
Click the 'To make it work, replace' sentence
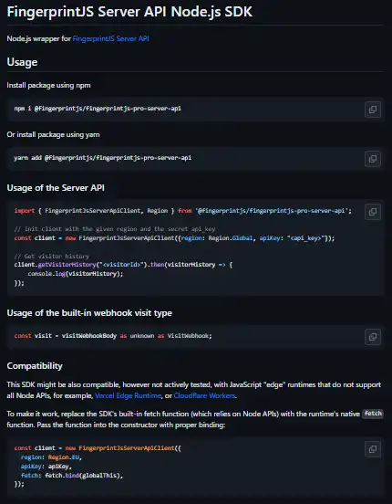195,419
